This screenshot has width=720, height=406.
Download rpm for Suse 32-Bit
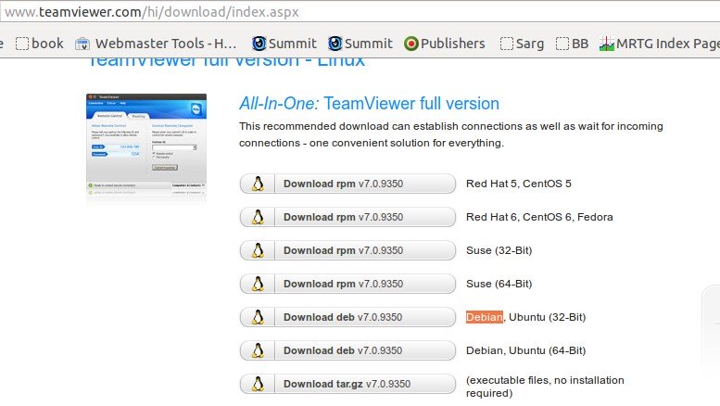(x=347, y=250)
